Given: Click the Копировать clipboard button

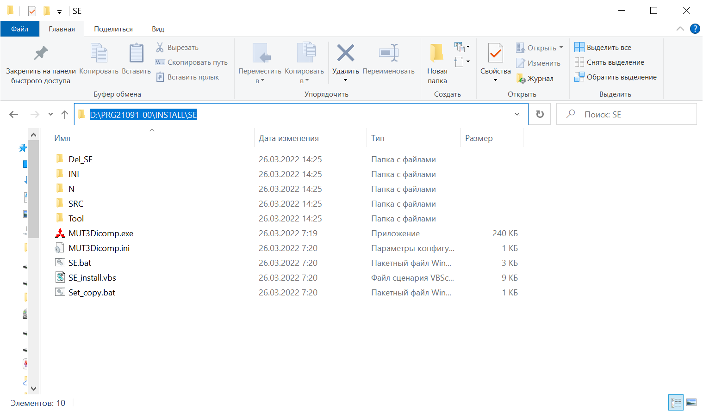Looking at the screenshot, I should tap(99, 59).
